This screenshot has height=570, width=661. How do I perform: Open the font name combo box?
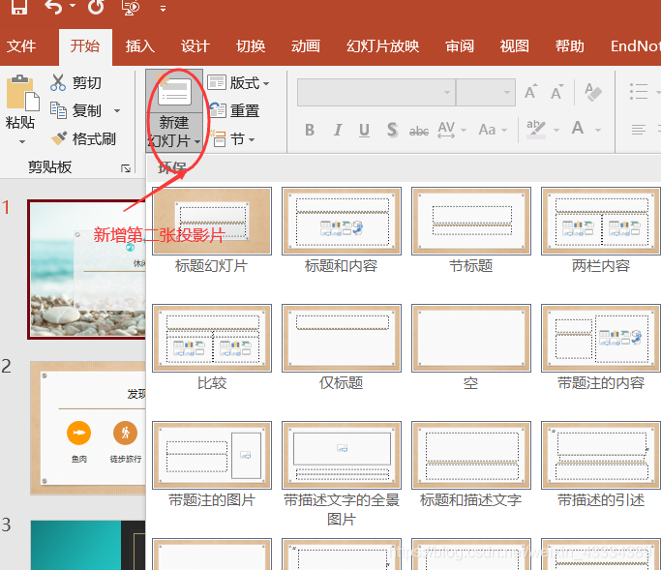tap(376, 92)
